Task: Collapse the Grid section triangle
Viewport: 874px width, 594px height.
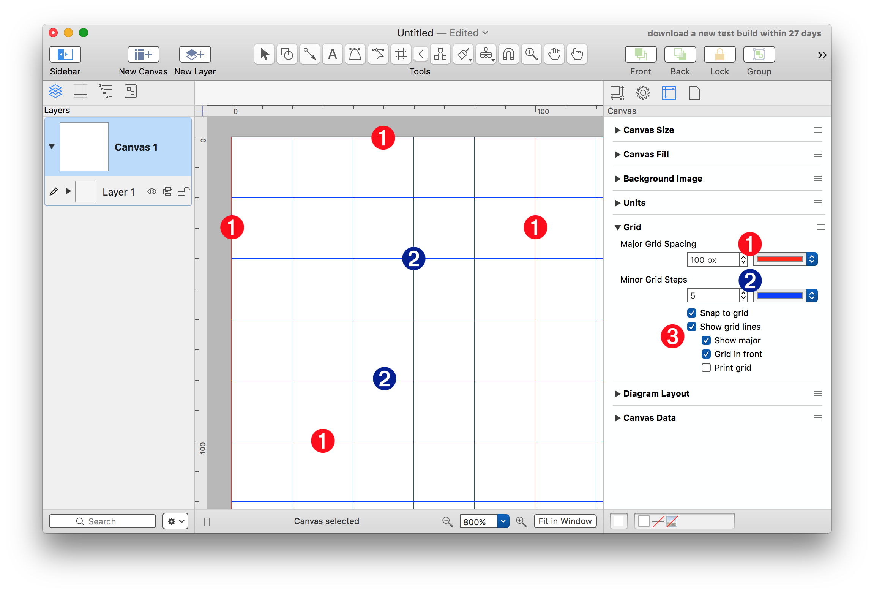Action: click(x=618, y=227)
